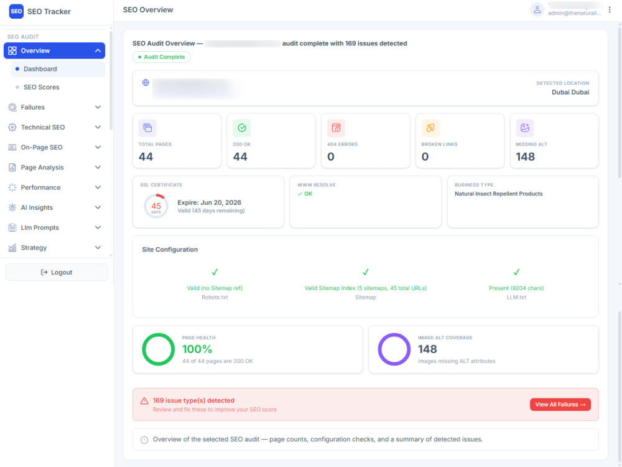Click the Image Alt Coverage purple ring
The width and height of the screenshot is (622, 467).
(394, 349)
